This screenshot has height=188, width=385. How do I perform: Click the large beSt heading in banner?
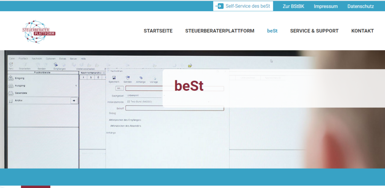click(189, 86)
